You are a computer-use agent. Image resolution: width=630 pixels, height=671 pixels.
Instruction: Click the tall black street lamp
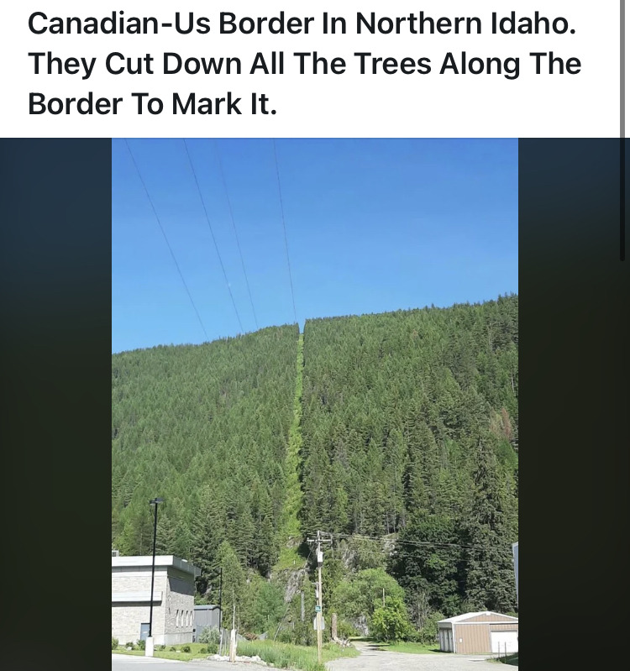pos(153,574)
